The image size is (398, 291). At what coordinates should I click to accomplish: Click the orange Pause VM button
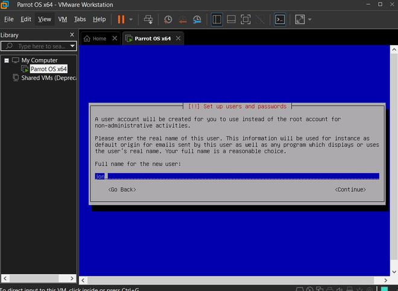121,19
